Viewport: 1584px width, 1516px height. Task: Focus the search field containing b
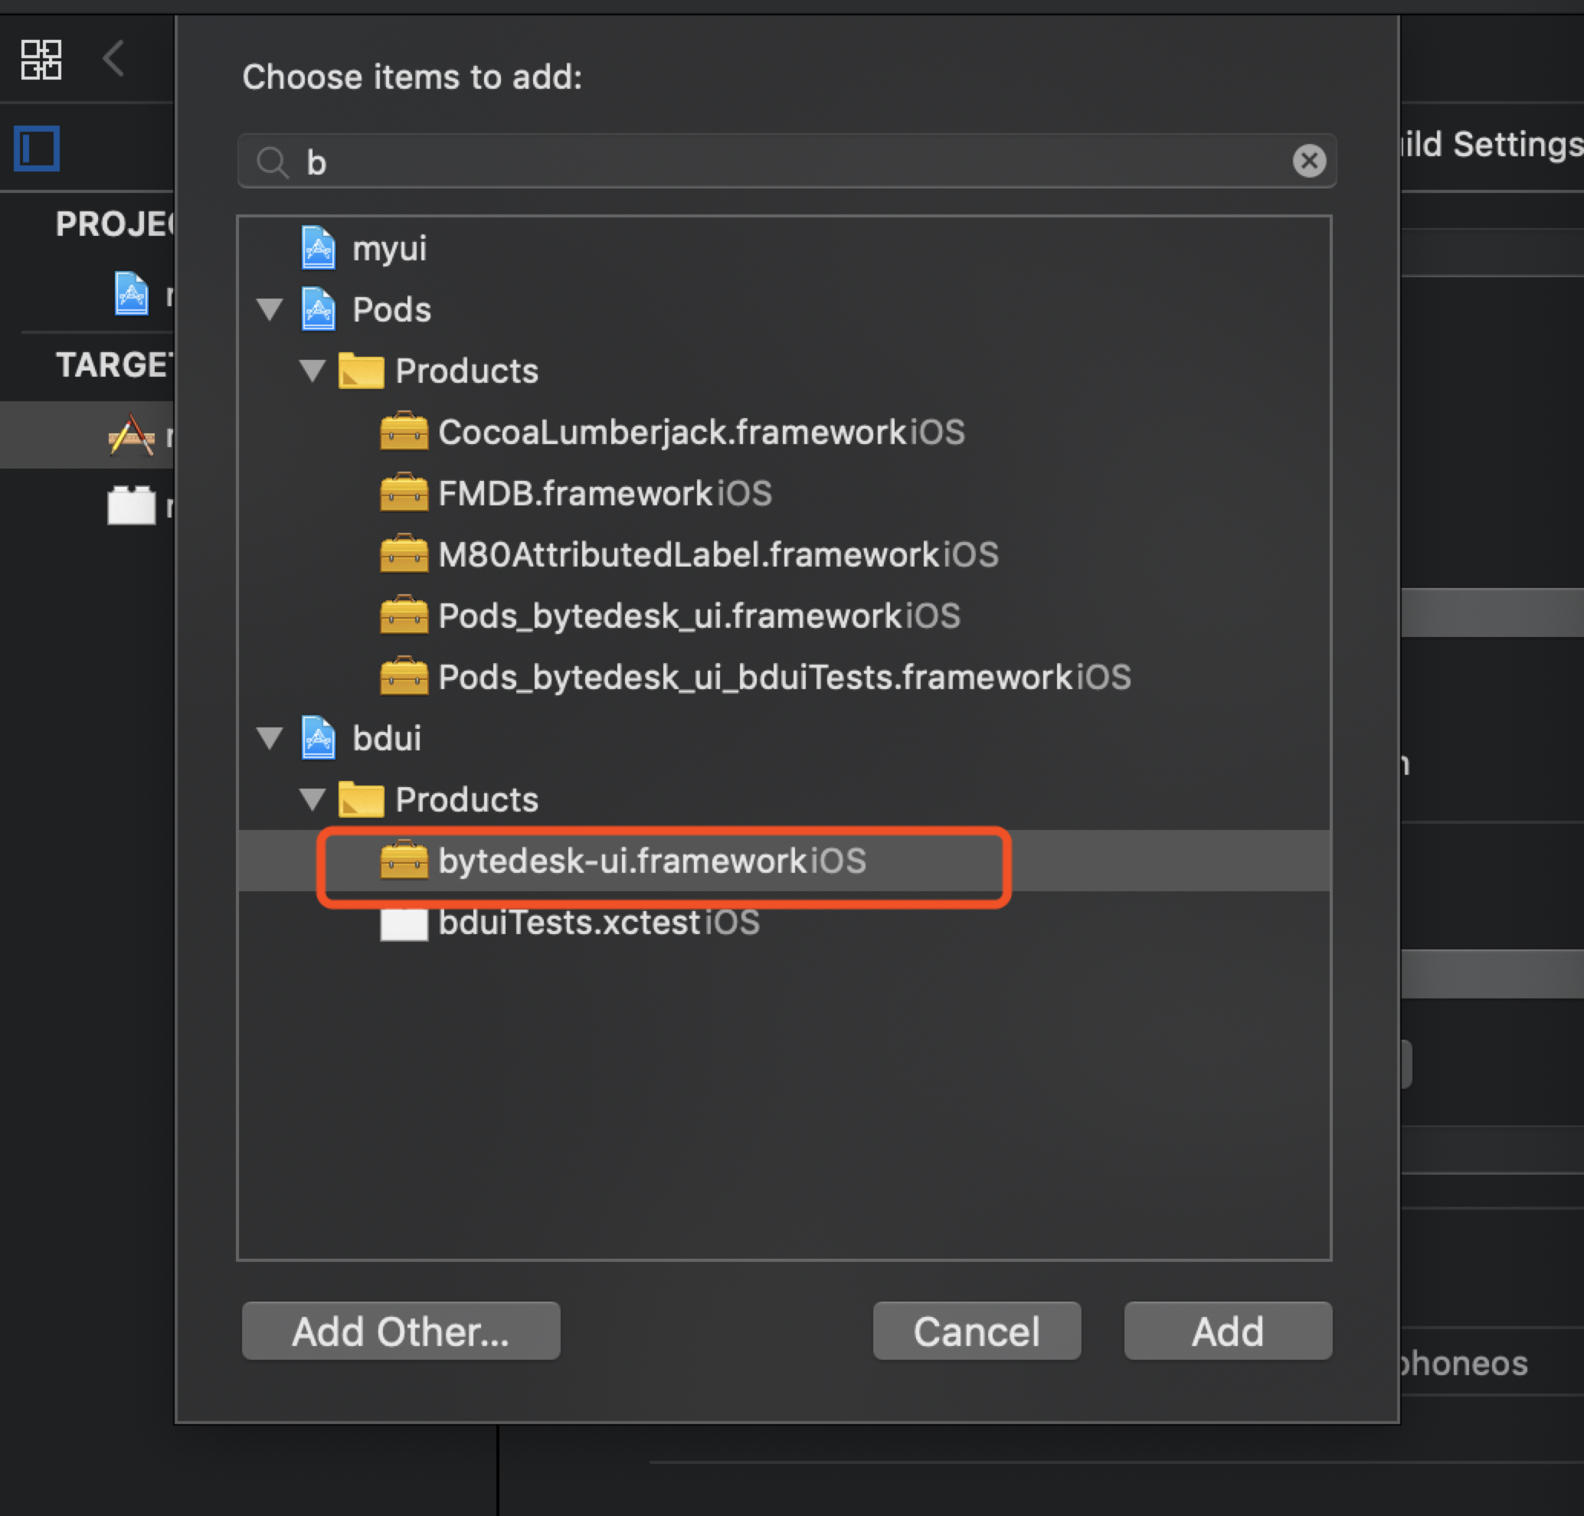(x=787, y=161)
